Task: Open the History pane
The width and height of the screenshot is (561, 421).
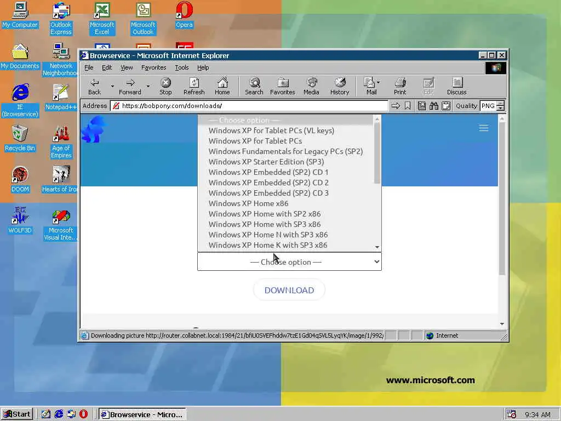Action: 340,86
